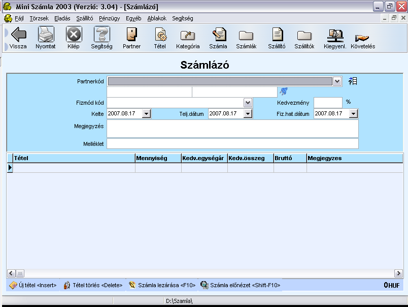Click the grid's horizontal scrollbar right arrow
This screenshot has height=307, width=408.
coord(398,273)
